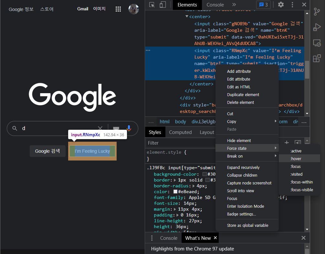Switch to the Elements tab
The image size is (325, 254).
pyautogui.click(x=187, y=5)
